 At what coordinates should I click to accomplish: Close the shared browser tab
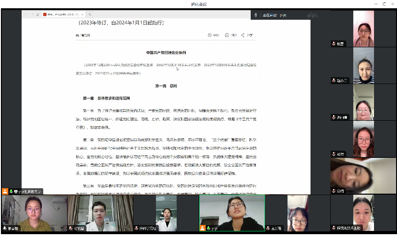82,14
